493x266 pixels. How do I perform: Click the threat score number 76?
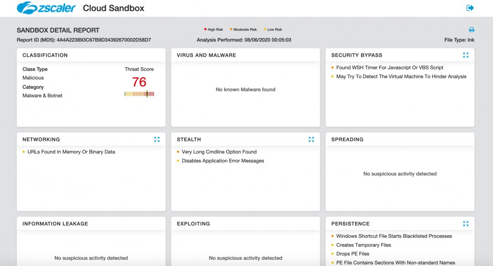[x=139, y=82]
